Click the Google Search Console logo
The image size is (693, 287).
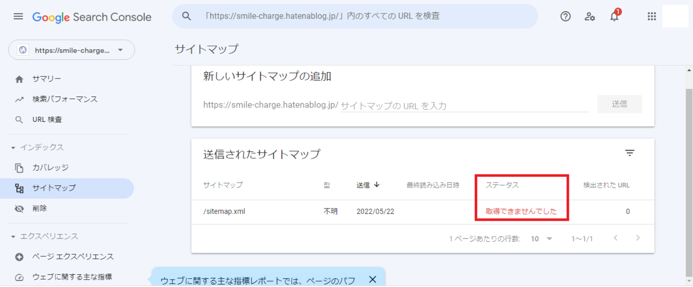92,17
